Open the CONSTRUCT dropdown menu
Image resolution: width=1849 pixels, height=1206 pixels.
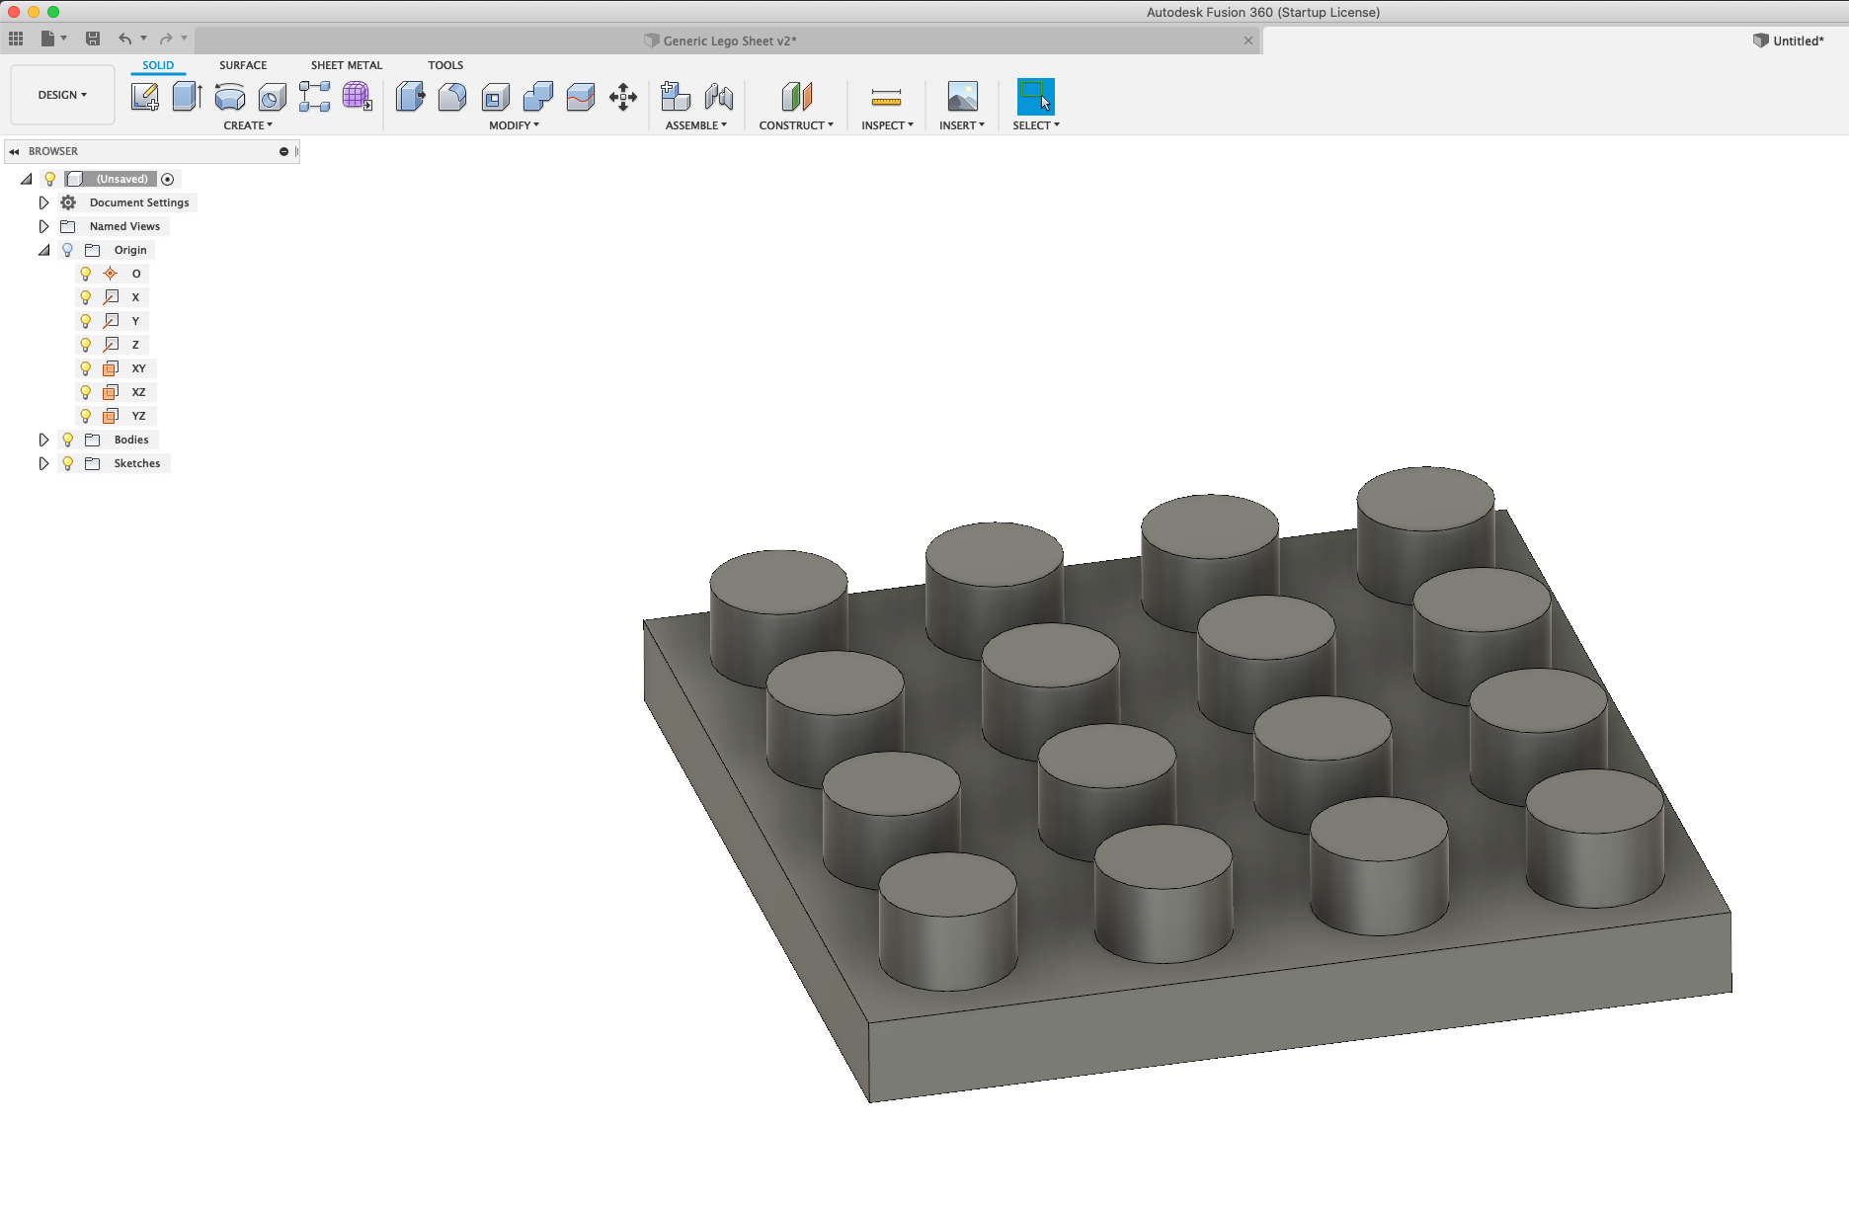click(x=796, y=125)
